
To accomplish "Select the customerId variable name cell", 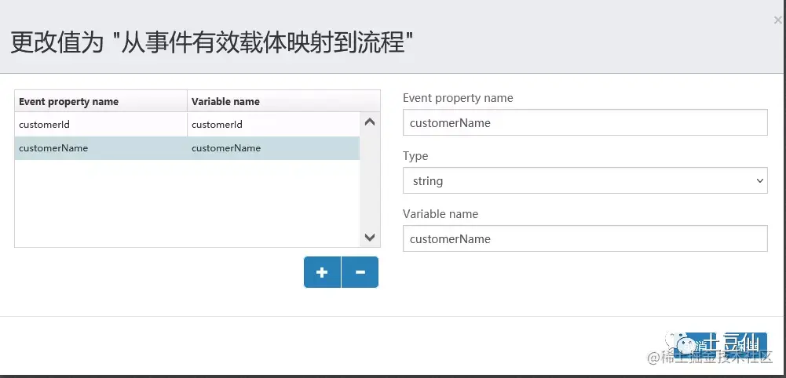I will pyautogui.click(x=274, y=124).
